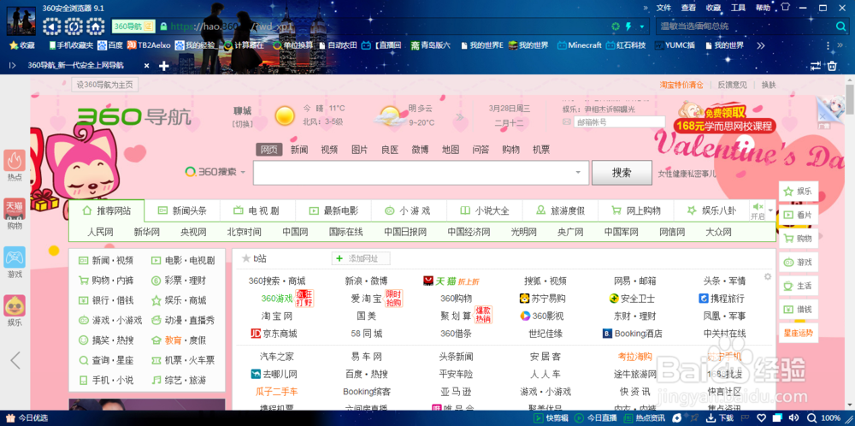Click the 邮箱帐号 email input field
This screenshot has width=855, height=426.
click(x=619, y=122)
